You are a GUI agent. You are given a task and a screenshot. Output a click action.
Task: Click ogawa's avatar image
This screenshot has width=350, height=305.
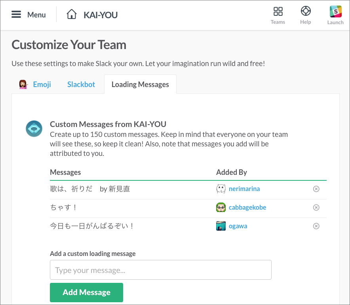point(221,226)
